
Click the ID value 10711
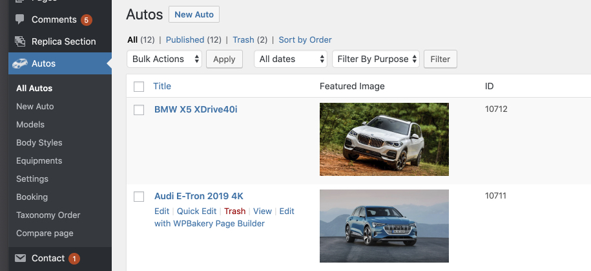coord(495,196)
